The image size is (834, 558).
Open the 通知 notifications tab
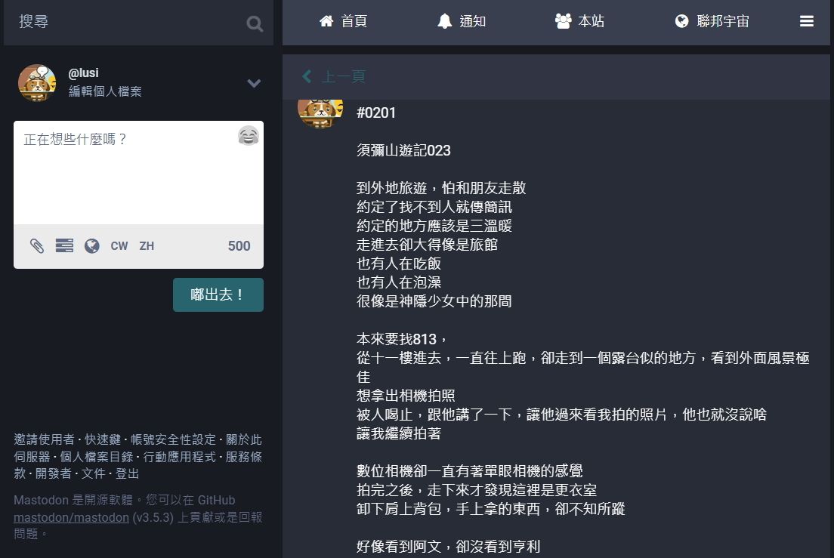pos(461,21)
